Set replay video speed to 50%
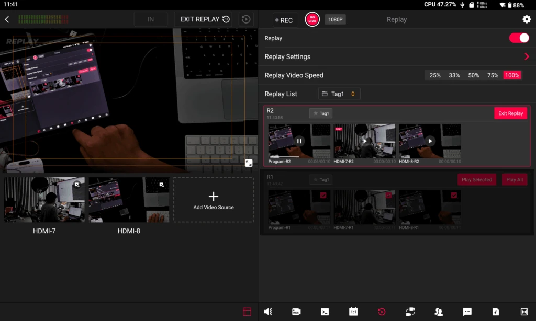 click(x=473, y=75)
